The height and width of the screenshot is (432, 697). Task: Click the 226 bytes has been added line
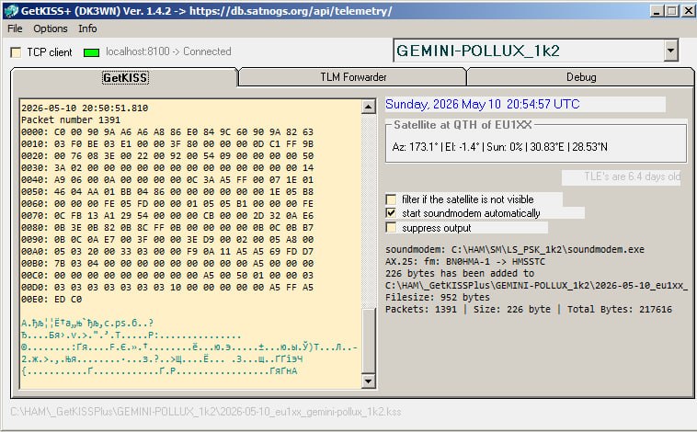[460, 273]
